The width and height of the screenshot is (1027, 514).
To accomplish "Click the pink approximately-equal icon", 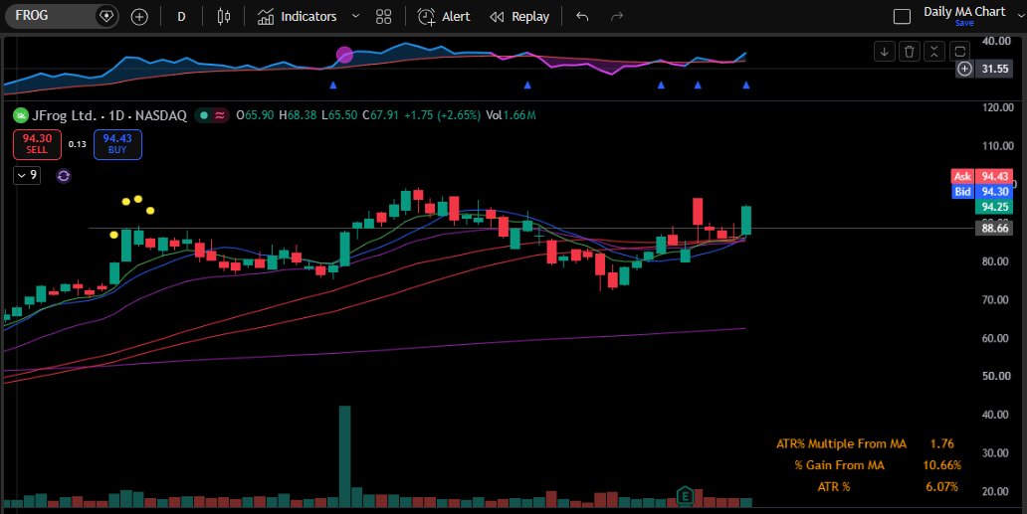I will click(x=220, y=115).
